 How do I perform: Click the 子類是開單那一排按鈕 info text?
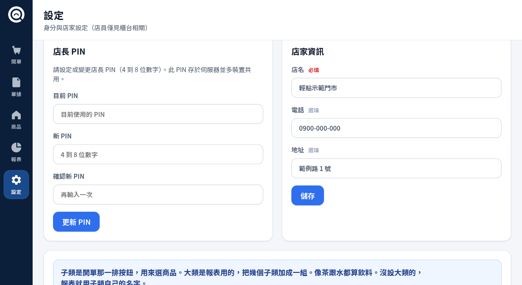coord(241,277)
